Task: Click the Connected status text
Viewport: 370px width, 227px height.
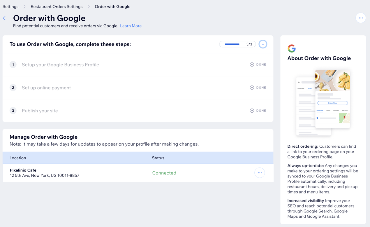Action: coord(164,173)
